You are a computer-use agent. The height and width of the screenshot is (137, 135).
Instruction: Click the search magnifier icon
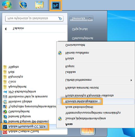point(60,19)
